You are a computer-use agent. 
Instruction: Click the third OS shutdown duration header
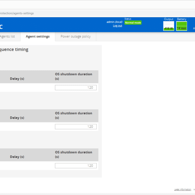tap(74, 154)
